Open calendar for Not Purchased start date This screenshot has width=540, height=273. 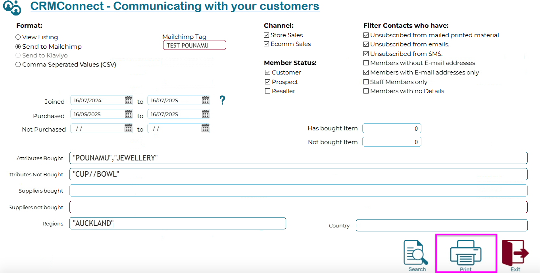(129, 128)
